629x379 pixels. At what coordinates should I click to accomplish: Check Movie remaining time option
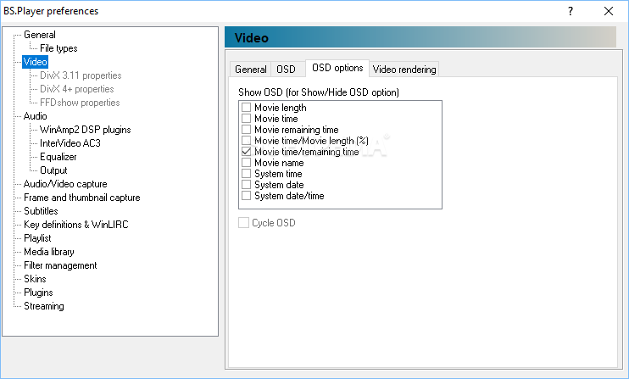click(x=247, y=130)
